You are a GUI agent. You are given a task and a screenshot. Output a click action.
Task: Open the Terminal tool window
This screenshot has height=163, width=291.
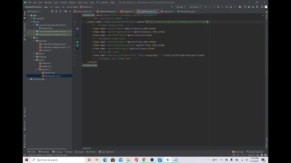[57, 152]
